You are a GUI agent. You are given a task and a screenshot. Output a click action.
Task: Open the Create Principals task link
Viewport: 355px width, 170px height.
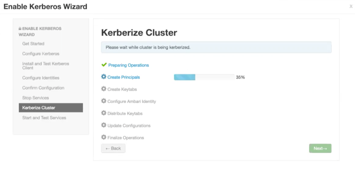click(124, 77)
